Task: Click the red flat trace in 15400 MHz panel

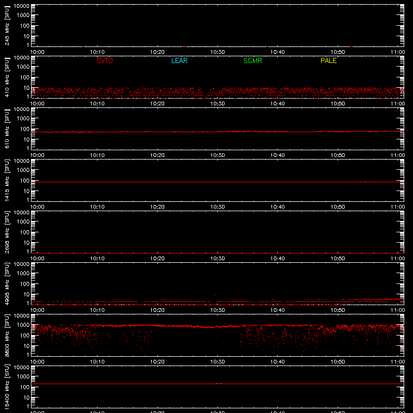Action: [x=217, y=384]
